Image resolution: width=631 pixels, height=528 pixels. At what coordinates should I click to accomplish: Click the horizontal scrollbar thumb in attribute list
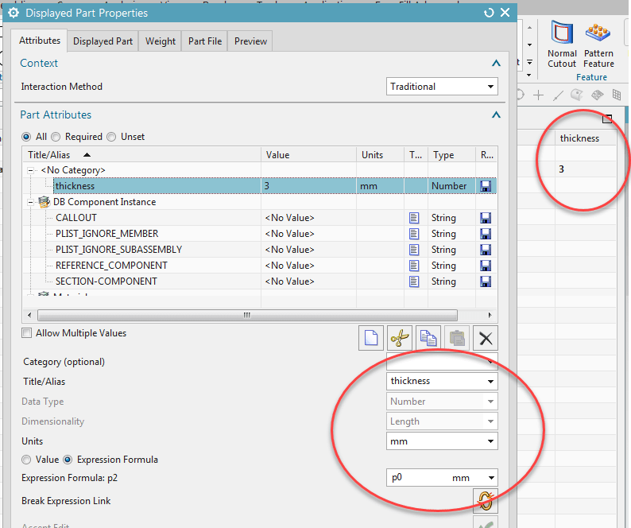(x=247, y=315)
